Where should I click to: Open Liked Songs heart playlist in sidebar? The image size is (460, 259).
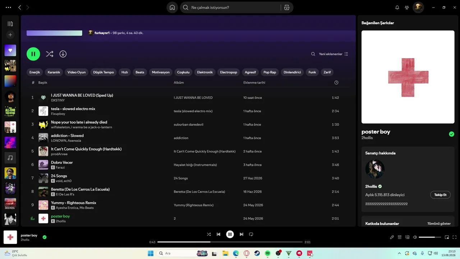10,50
